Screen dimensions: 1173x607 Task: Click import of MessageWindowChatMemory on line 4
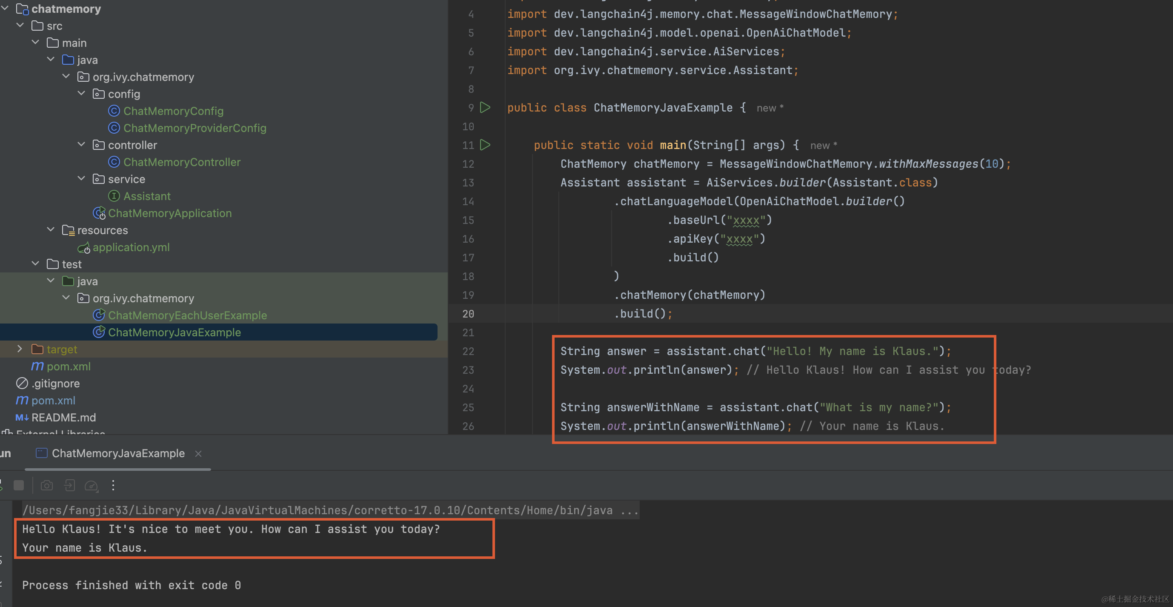(703, 14)
